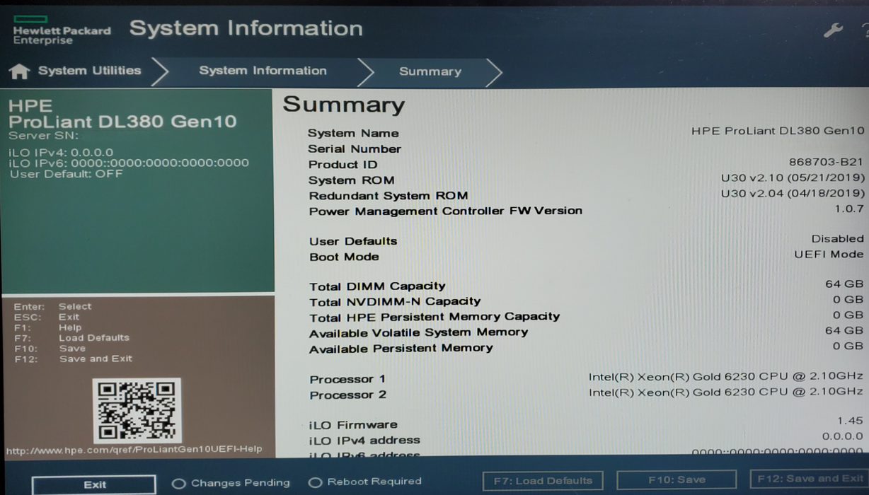The image size is (869, 495).
Task: Click Processor 2 Xeon Gold 6230 value
Action: tap(726, 391)
